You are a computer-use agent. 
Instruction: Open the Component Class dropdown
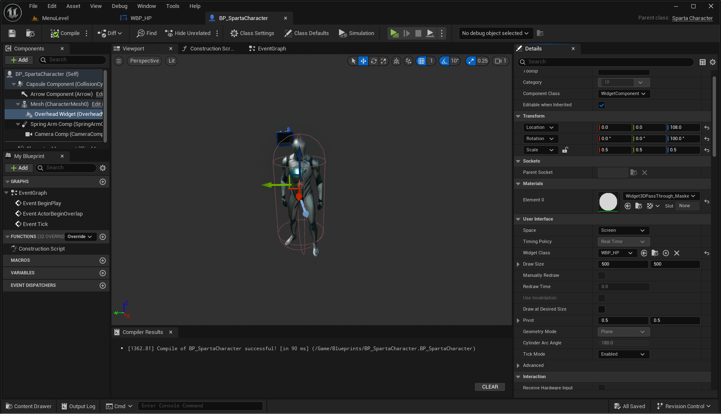(624, 94)
